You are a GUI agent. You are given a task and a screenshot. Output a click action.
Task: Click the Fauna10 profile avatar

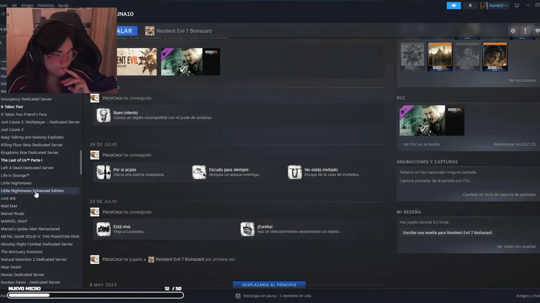(483, 5)
